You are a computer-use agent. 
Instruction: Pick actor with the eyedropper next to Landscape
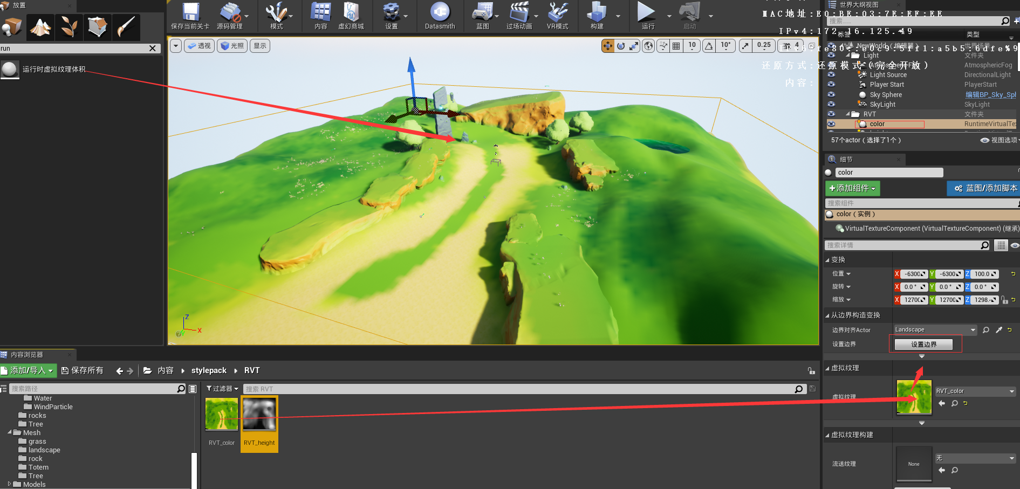[x=998, y=330]
